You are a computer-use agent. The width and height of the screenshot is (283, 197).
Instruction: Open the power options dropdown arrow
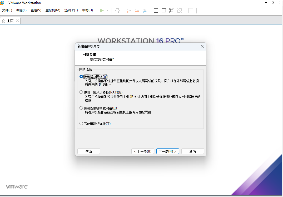tap(107, 11)
